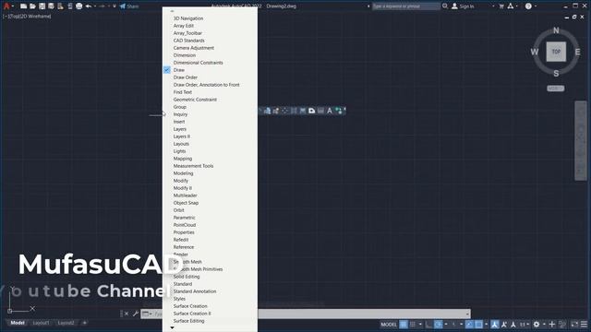Click the Clean Screen status bar icon
591x332 pixels.
coord(574,324)
